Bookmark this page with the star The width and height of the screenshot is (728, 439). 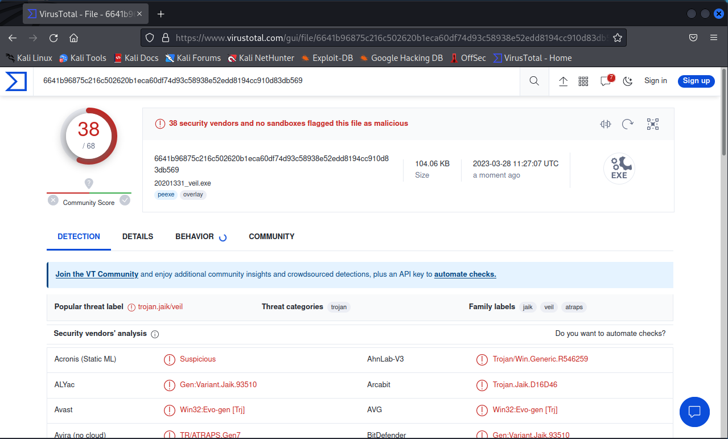[x=618, y=38]
